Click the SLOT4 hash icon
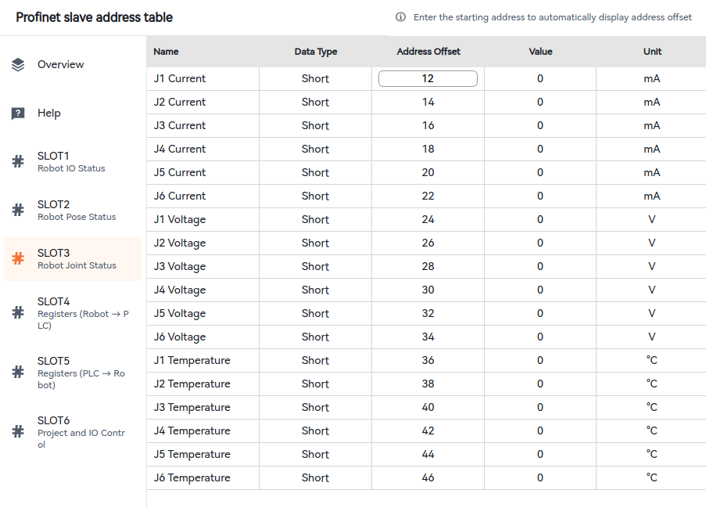 click(18, 312)
